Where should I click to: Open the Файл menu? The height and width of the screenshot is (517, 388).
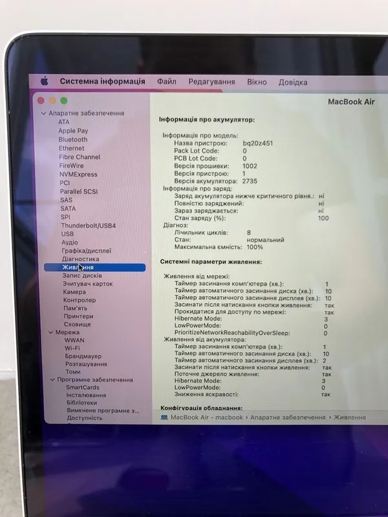tap(167, 81)
